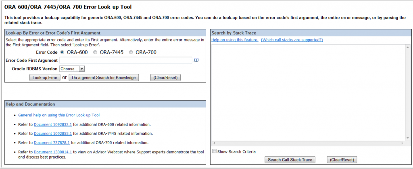
Task: Reset the error look-up form with Clear/Reset
Action: (x=165, y=77)
